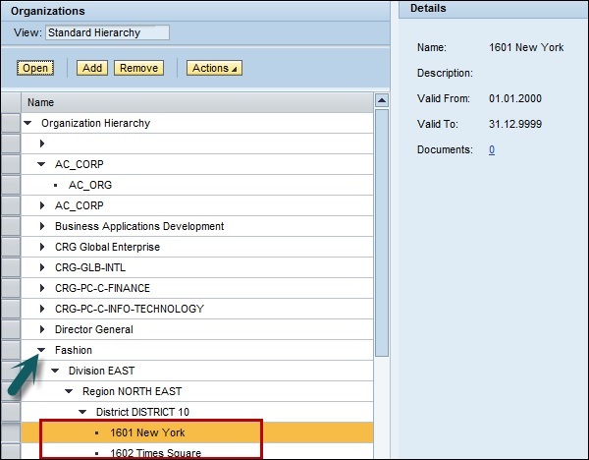The height and width of the screenshot is (460, 589).
Task: Click the View Standard Hierarchy field
Action: point(107,32)
